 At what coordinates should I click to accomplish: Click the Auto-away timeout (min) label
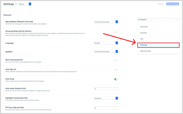click(16, 88)
